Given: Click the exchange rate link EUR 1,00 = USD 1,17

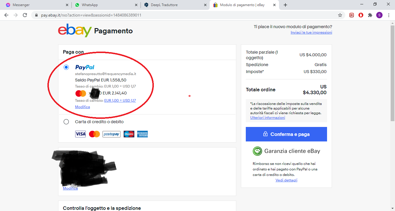Looking at the screenshot, I should [x=120, y=101].
